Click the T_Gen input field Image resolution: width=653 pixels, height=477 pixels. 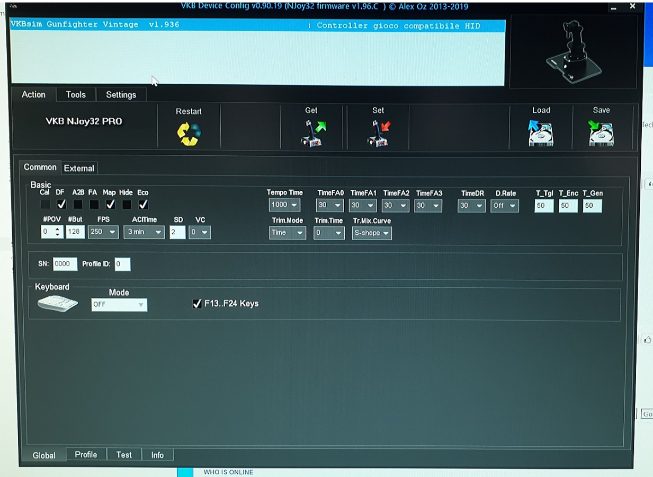[x=592, y=205]
